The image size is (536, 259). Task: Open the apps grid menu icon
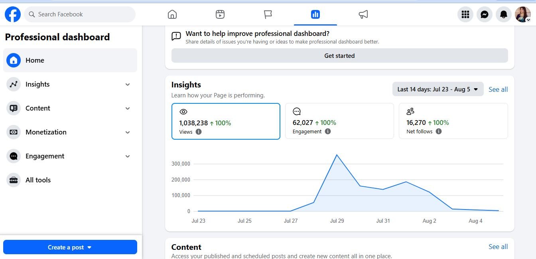[465, 14]
